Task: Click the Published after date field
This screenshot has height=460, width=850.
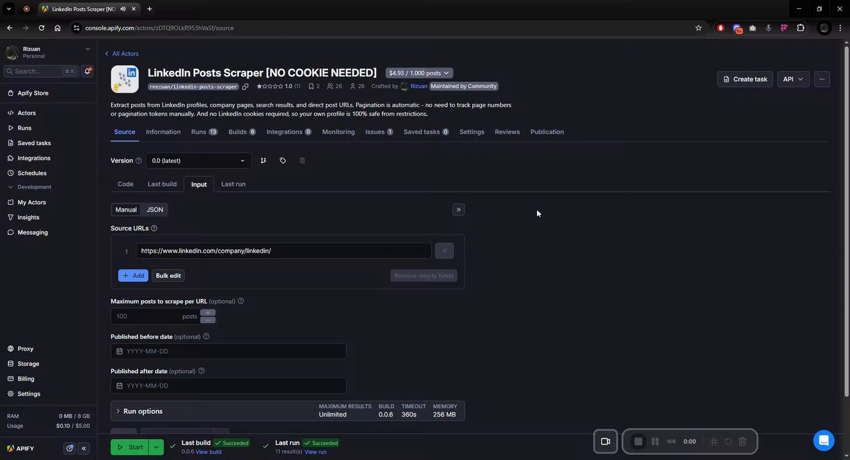Action: coord(228,386)
